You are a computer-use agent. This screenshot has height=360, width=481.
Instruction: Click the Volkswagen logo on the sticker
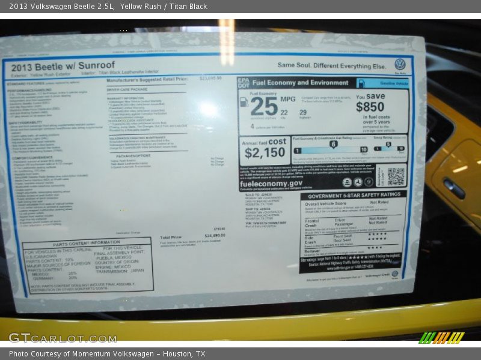400,65
